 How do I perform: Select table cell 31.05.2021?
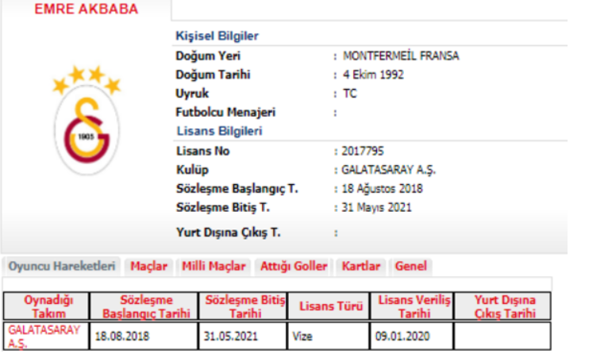click(x=243, y=336)
